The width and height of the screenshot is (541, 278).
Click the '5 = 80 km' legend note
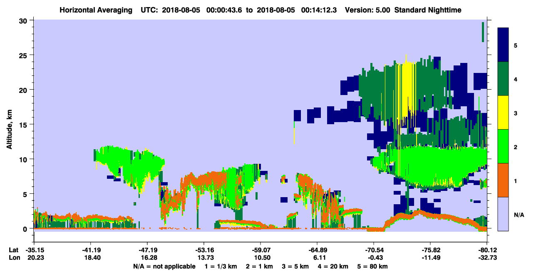[372, 266]
